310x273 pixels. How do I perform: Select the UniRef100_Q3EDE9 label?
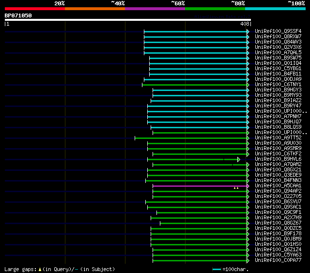[278, 175]
